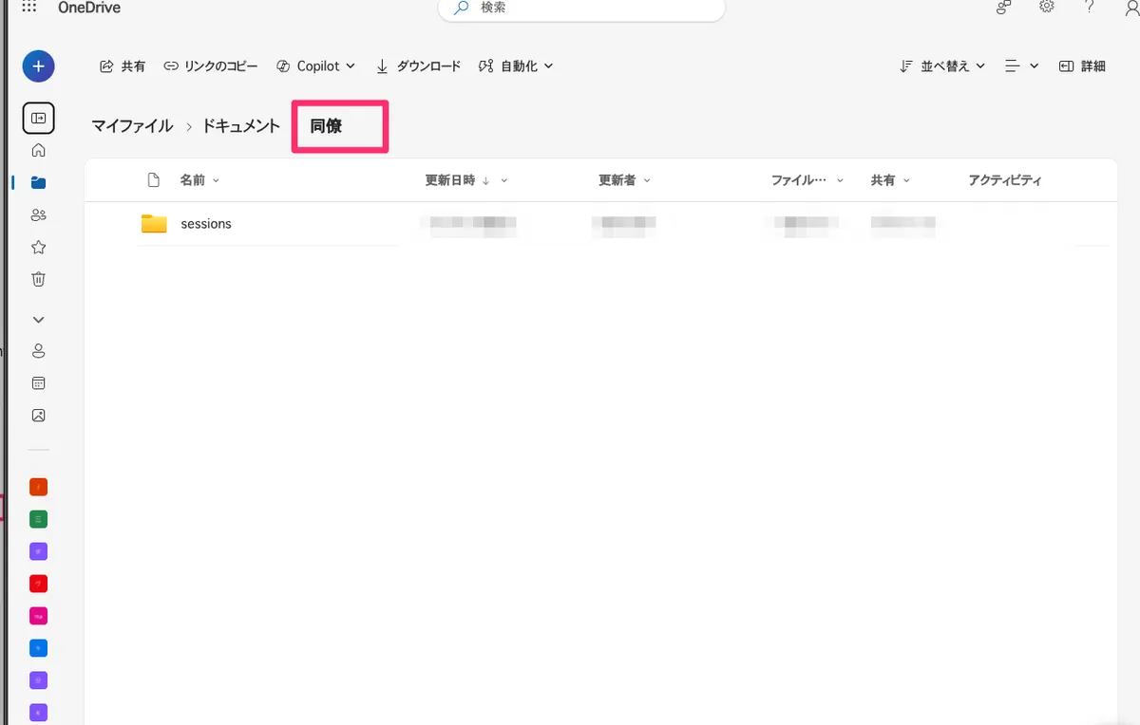Click the blue plus create-new button
The height and width of the screenshot is (725, 1140).
click(x=38, y=66)
